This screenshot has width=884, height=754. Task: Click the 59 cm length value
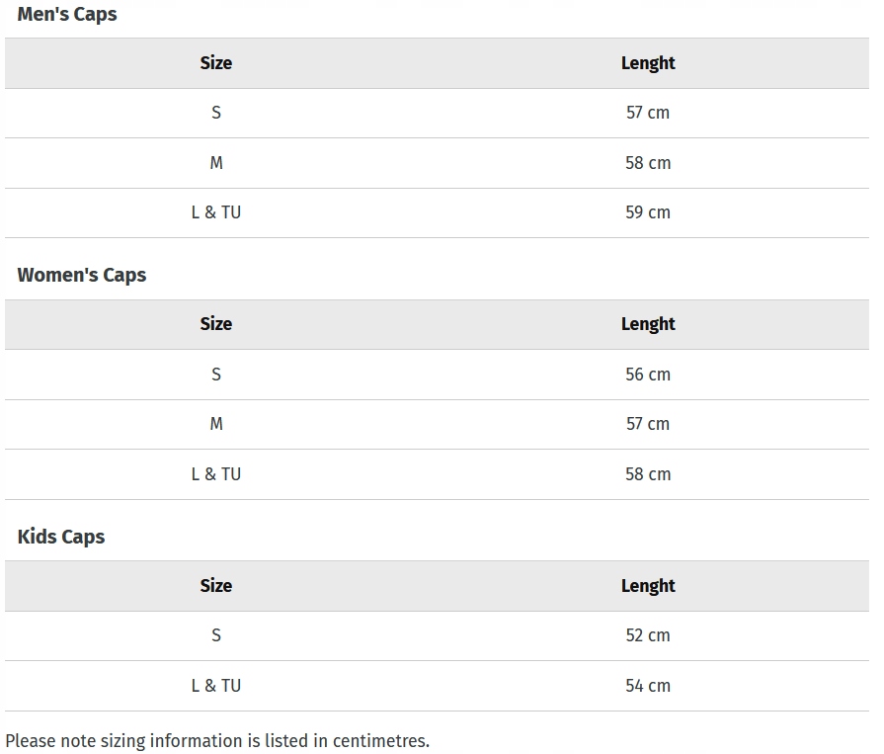coord(648,212)
